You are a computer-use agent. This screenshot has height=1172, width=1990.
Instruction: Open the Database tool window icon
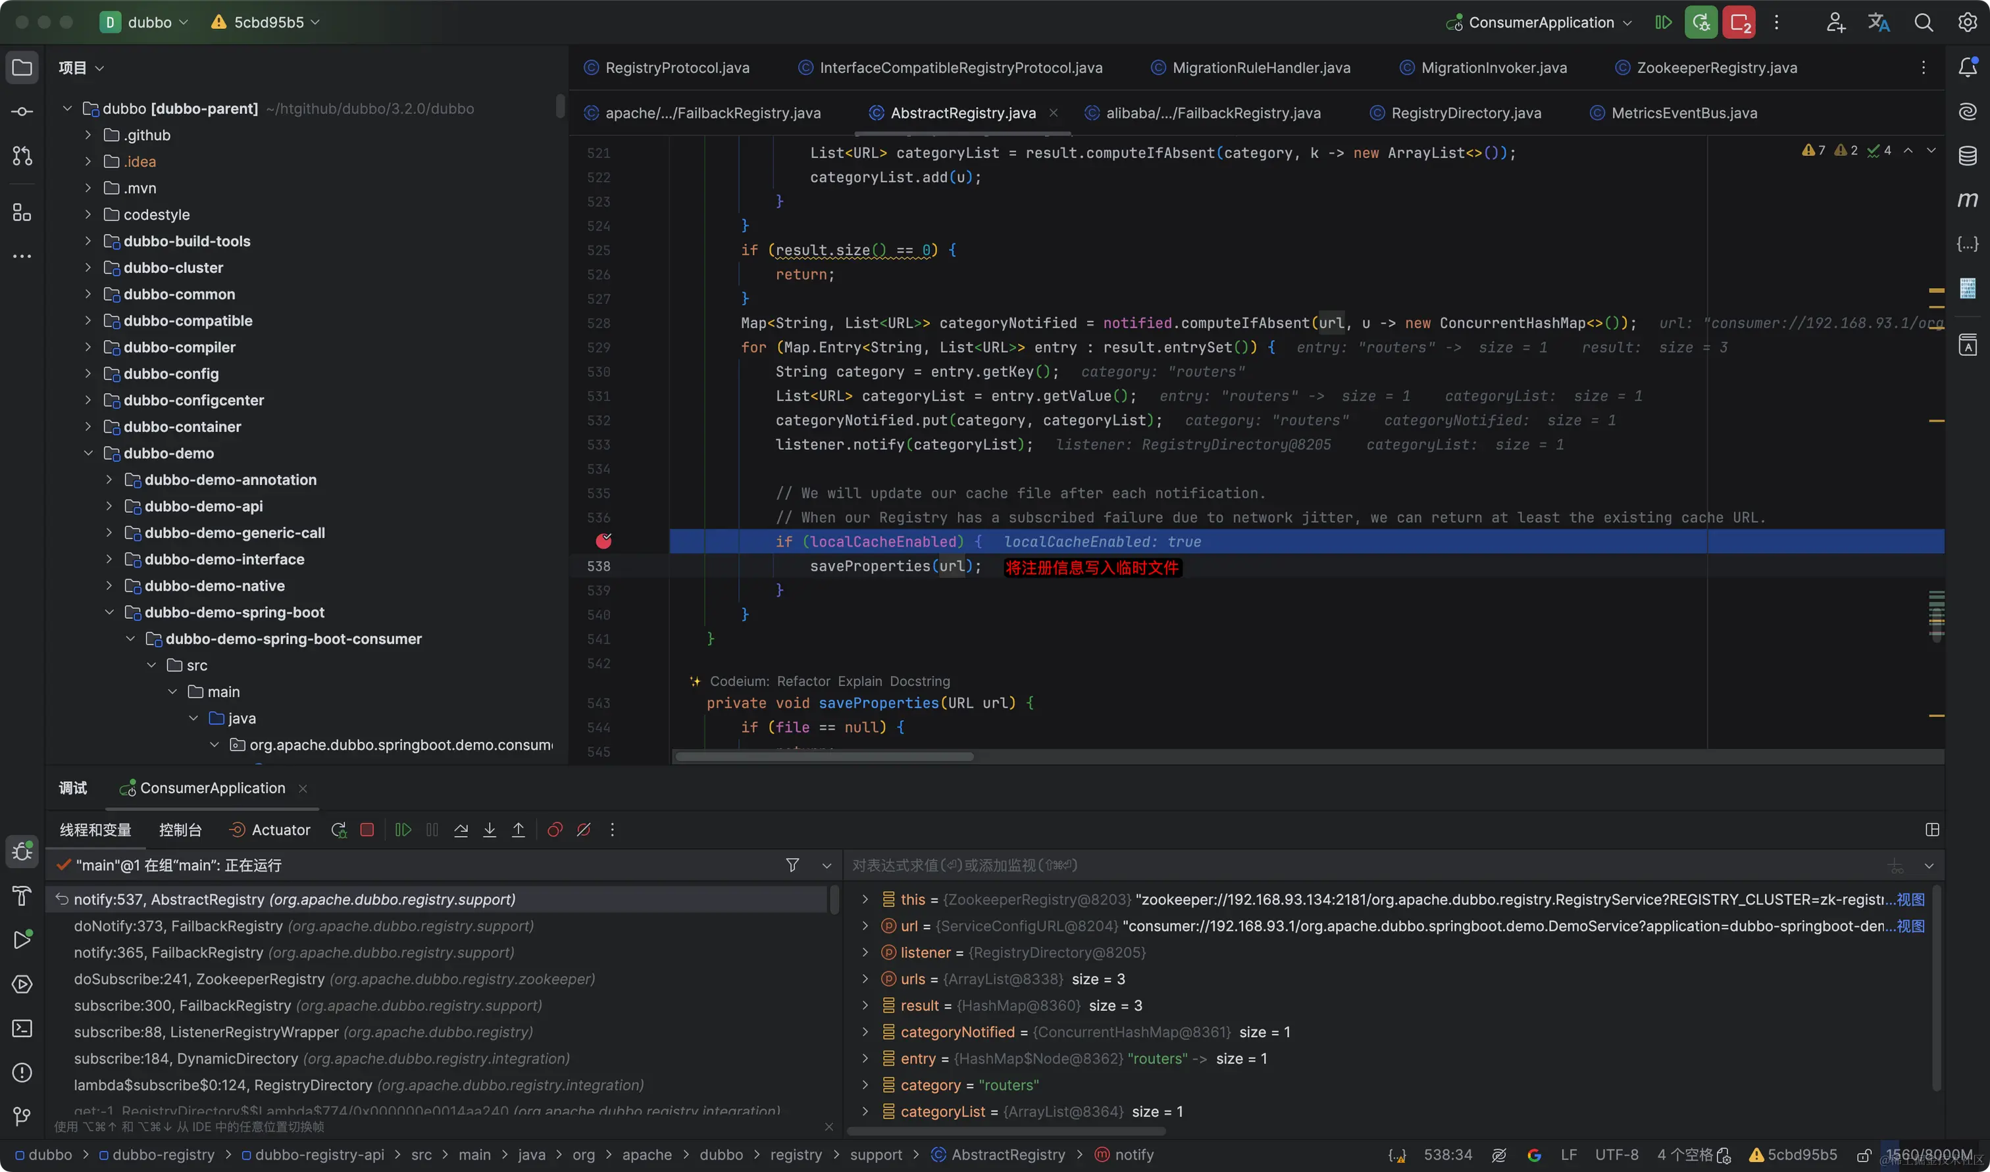(1967, 156)
